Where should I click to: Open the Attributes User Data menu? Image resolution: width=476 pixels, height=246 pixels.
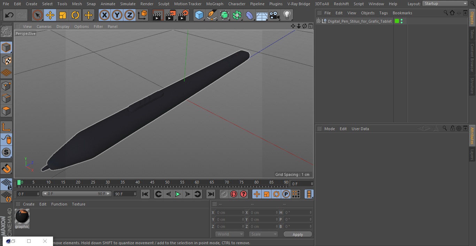click(360, 129)
